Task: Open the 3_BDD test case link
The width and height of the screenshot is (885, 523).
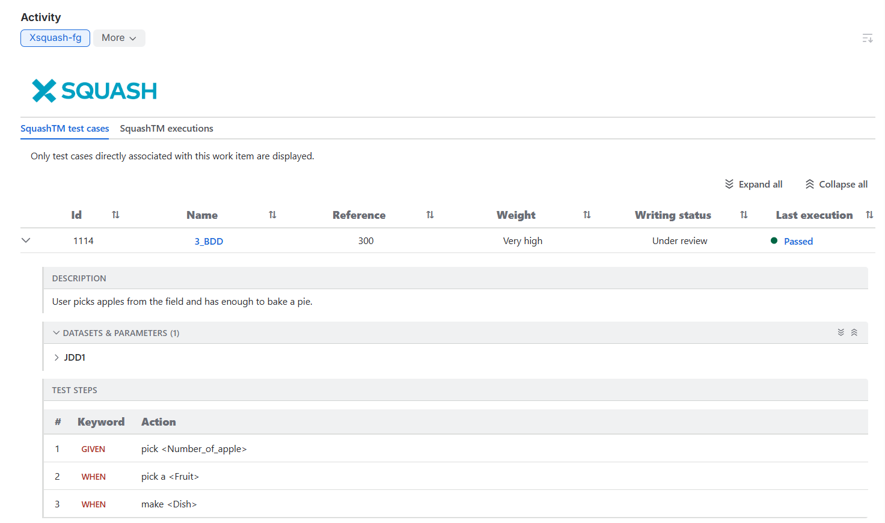Action: point(209,241)
